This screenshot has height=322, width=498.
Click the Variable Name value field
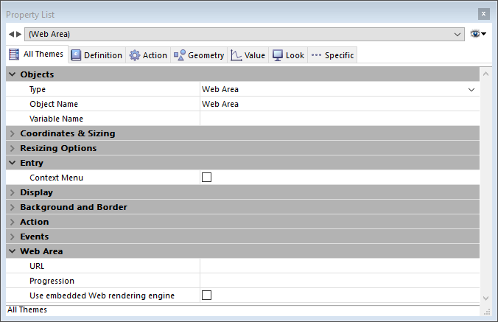339,119
